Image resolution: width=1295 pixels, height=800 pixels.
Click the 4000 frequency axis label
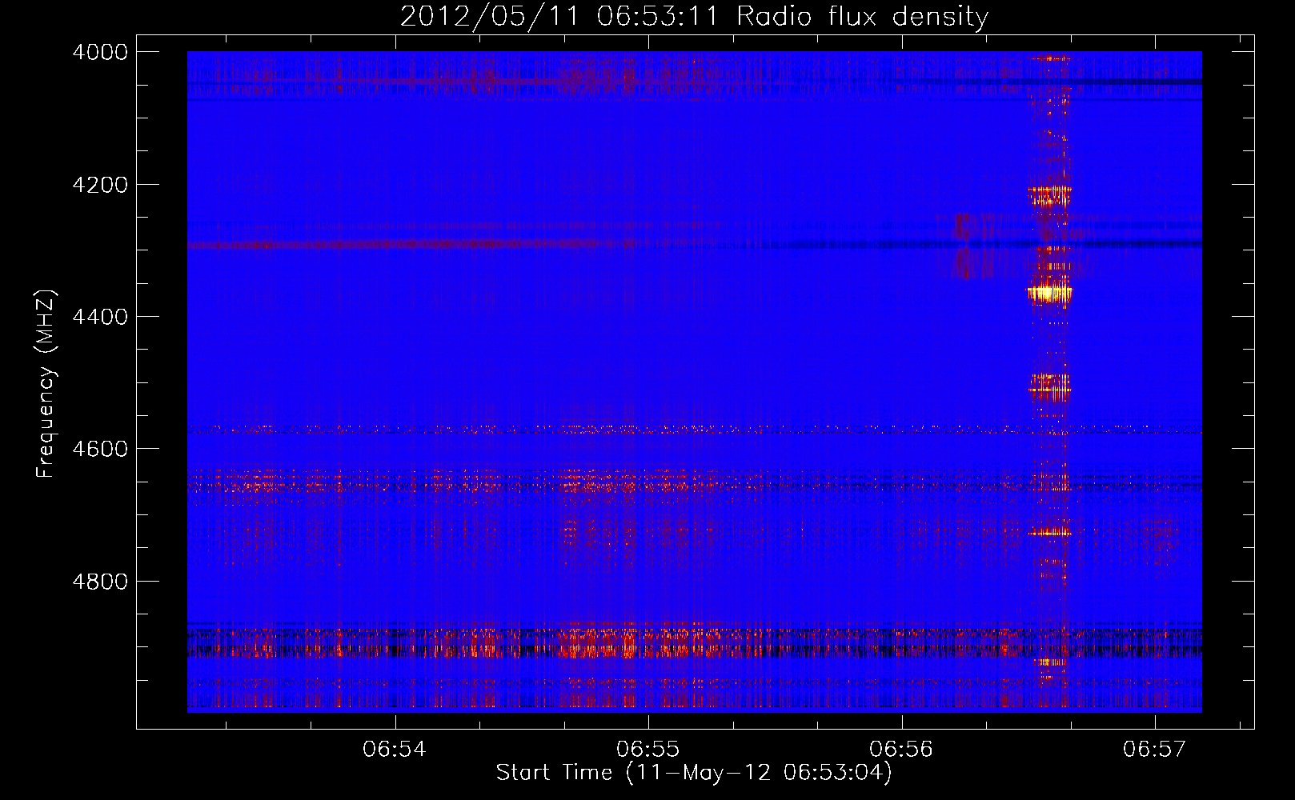pos(100,52)
